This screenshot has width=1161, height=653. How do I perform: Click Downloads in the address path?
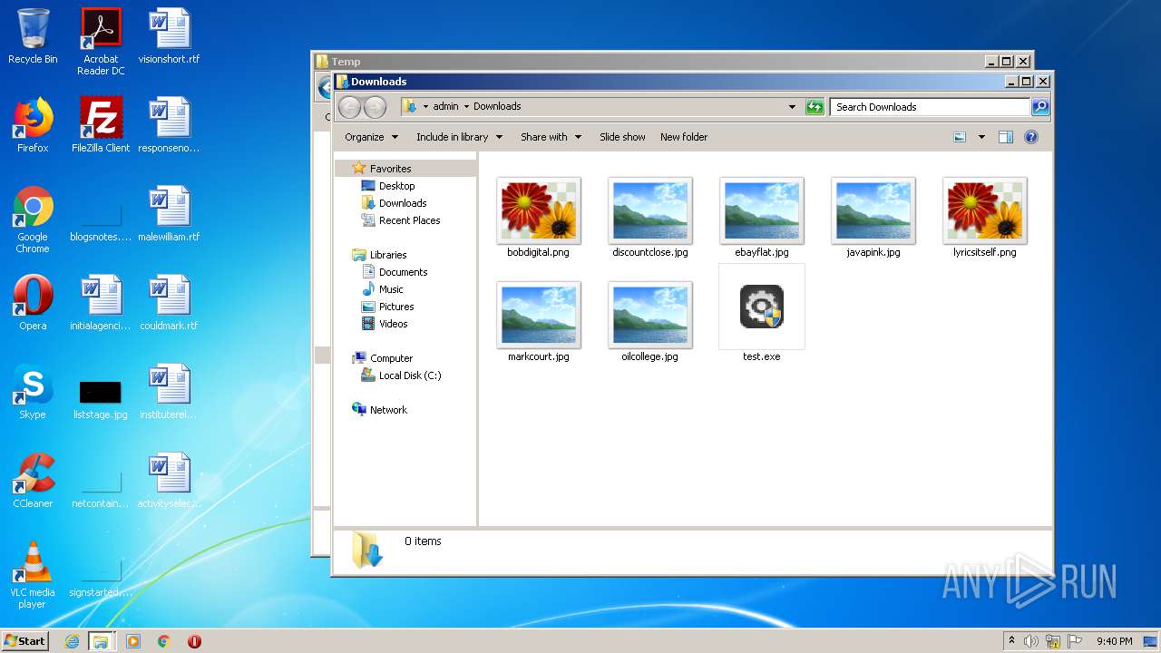point(497,106)
